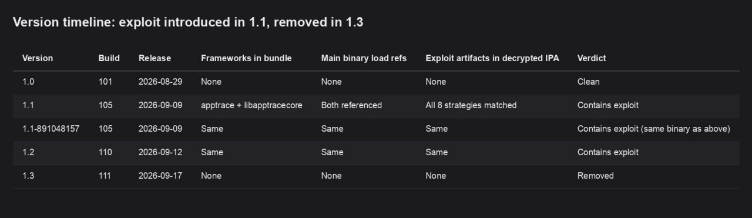The height and width of the screenshot is (218, 752).
Task: Select the 1.1-891048157 version cell
Action: coord(51,129)
